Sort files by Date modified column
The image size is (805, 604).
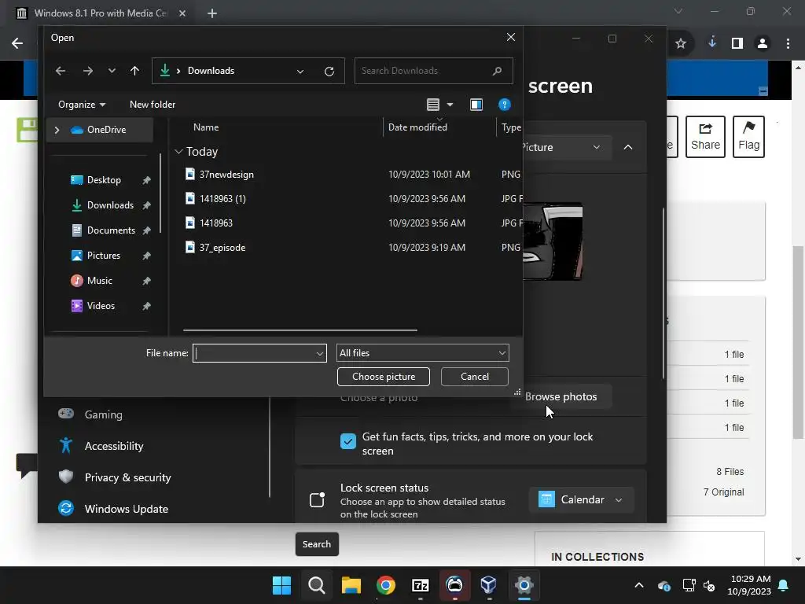417,127
